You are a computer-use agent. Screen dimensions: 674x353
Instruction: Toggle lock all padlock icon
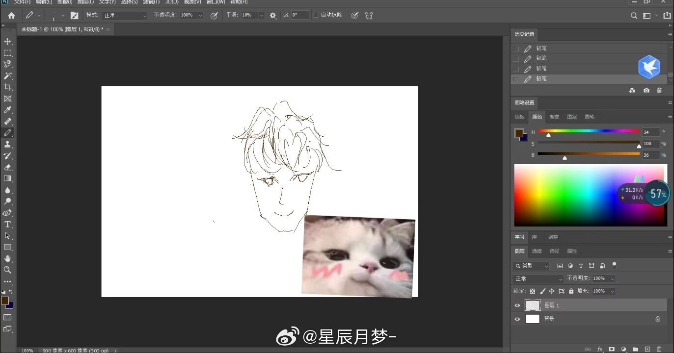[x=571, y=291]
